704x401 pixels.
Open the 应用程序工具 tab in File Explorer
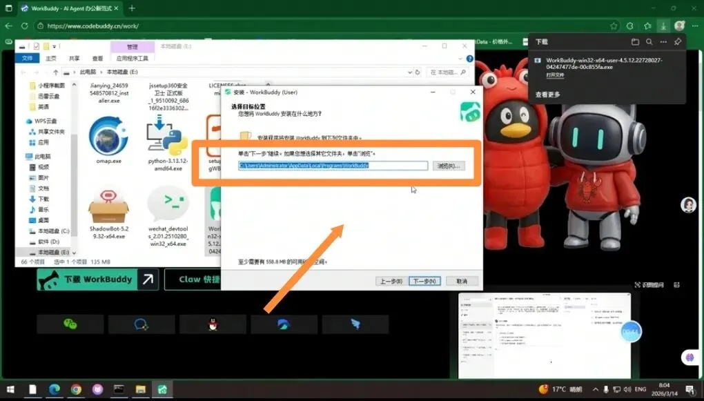132,59
